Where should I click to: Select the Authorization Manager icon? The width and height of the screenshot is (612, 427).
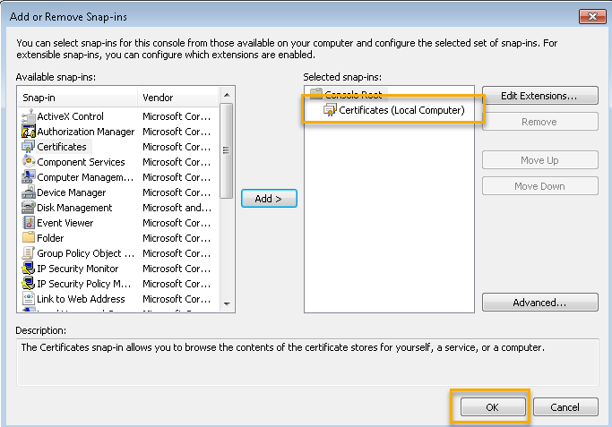click(28, 132)
